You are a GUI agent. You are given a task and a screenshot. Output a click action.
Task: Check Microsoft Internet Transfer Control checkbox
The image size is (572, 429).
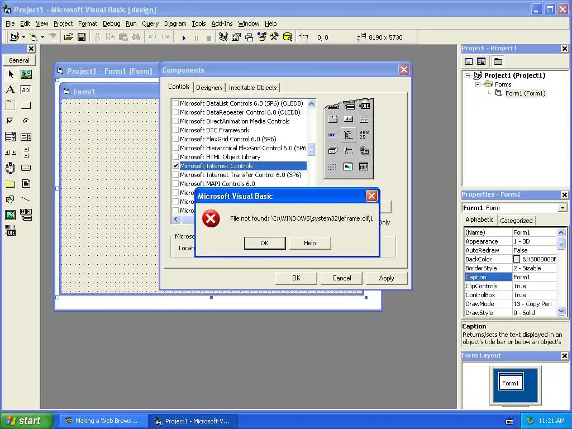(176, 175)
